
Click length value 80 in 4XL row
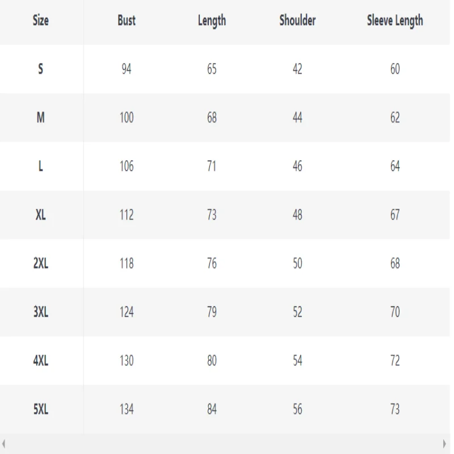212,361
